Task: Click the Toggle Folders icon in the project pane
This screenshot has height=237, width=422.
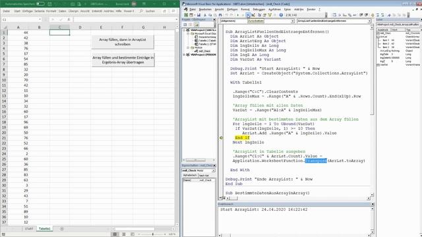Action: click(x=196, y=25)
